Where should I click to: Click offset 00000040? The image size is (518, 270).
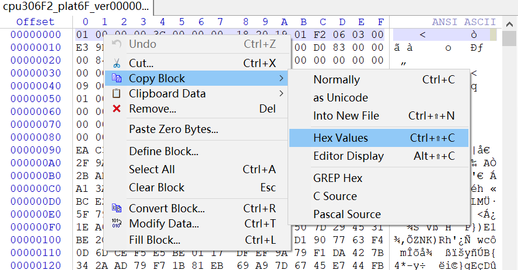36,86
